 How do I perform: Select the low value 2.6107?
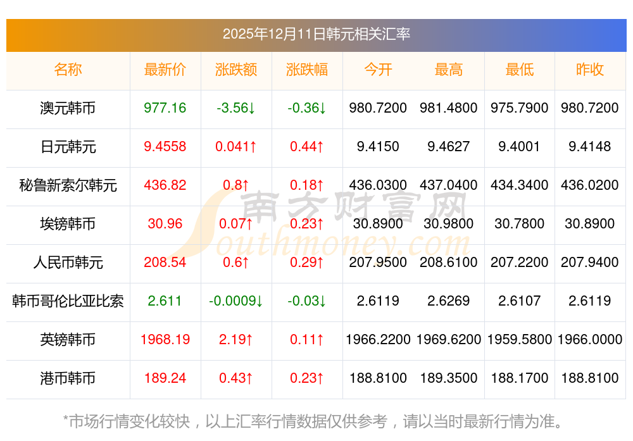[519, 301]
